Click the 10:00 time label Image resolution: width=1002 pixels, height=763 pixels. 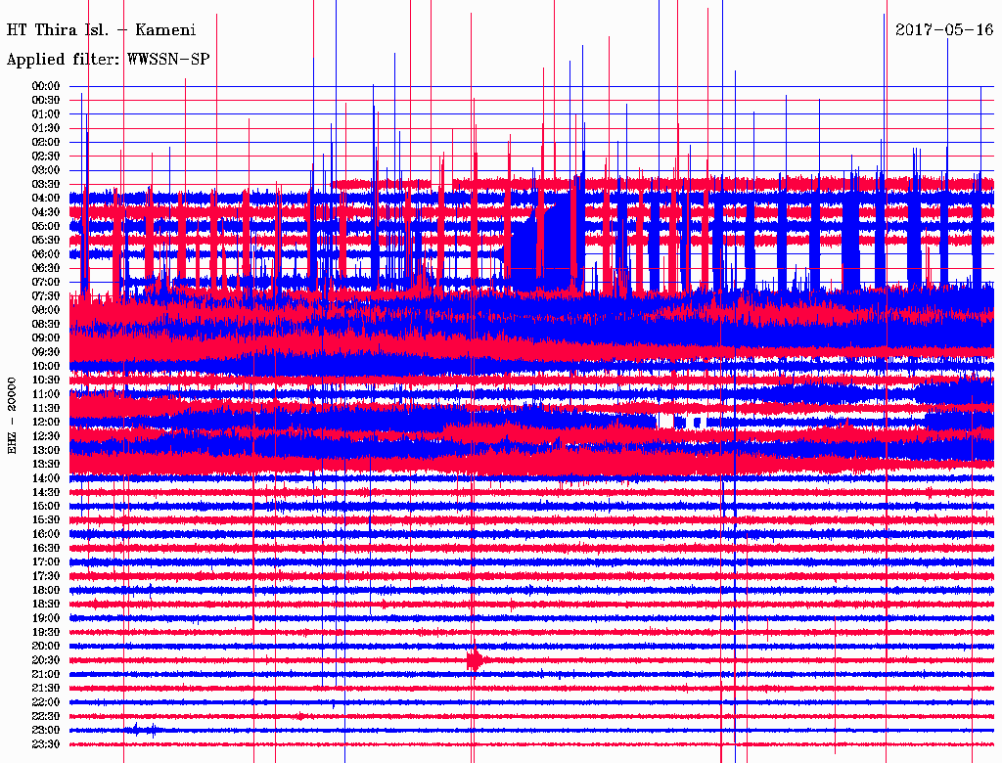tap(46, 366)
